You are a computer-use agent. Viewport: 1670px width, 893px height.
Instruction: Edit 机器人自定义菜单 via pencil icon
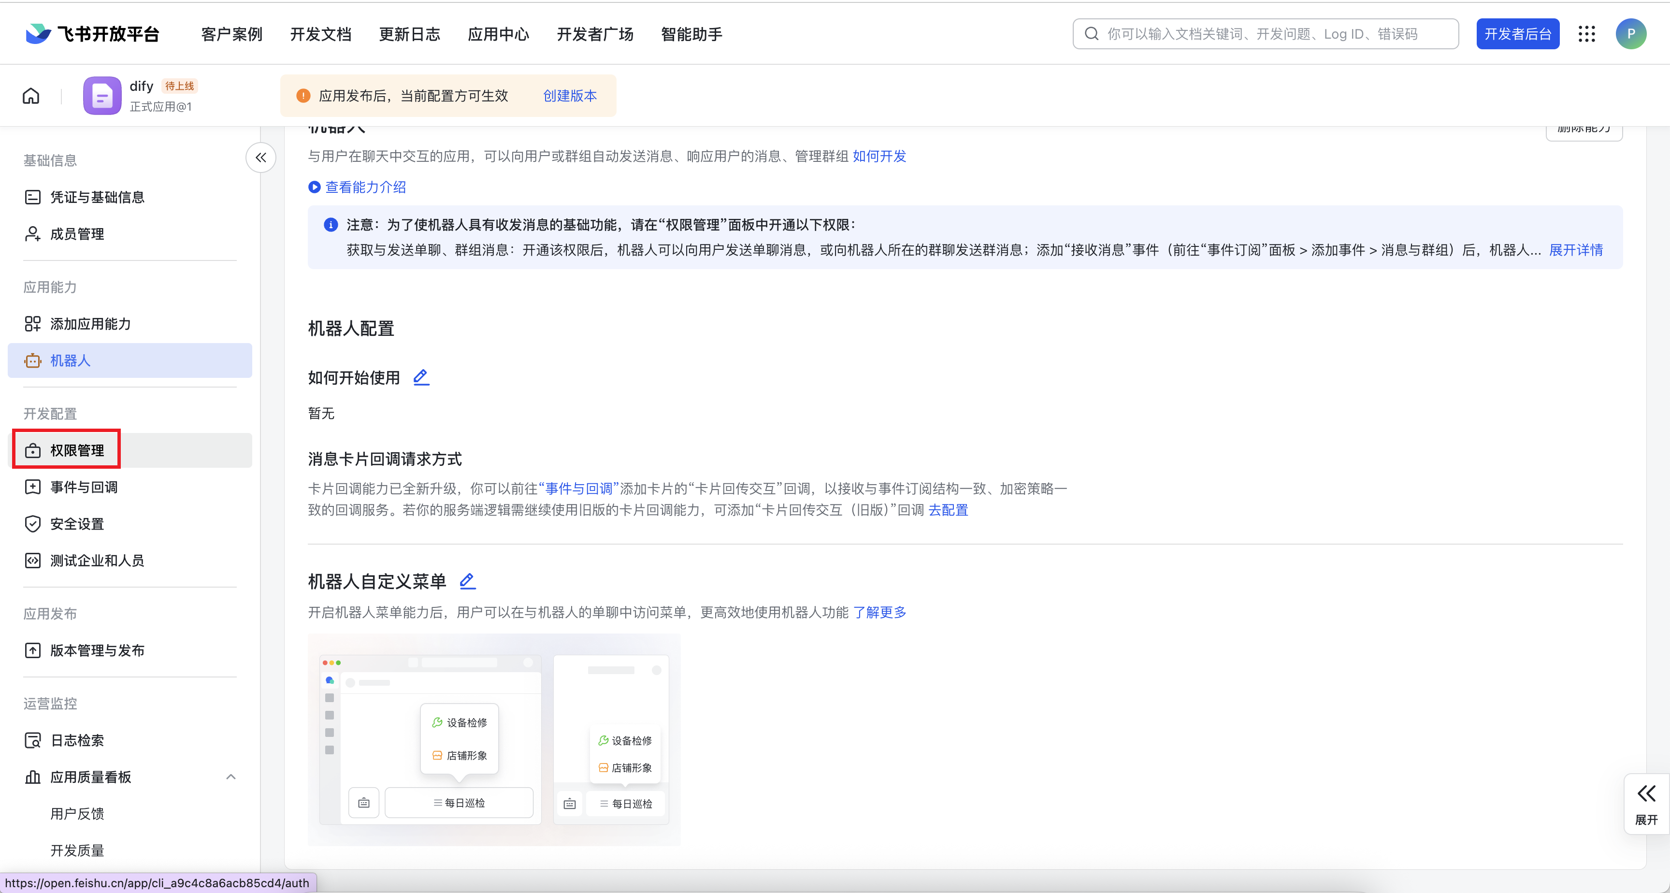(467, 581)
